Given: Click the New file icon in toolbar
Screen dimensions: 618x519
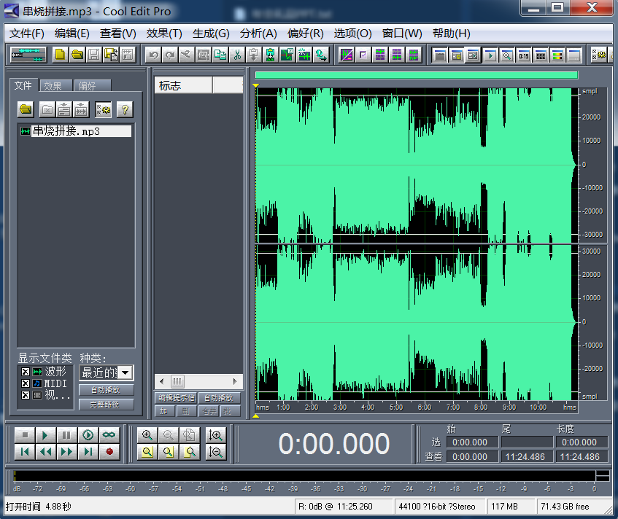Looking at the screenshot, I should tap(60, 55).
